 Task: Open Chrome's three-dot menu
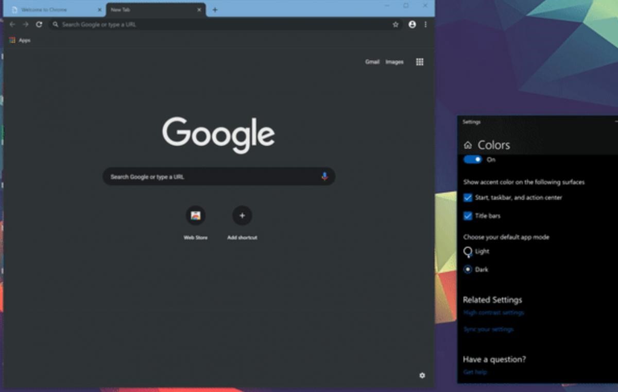point(425,24)
